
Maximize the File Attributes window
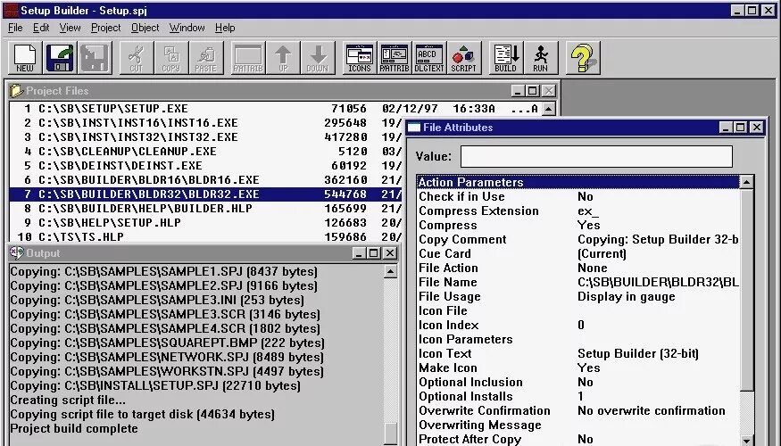[741, 128]
